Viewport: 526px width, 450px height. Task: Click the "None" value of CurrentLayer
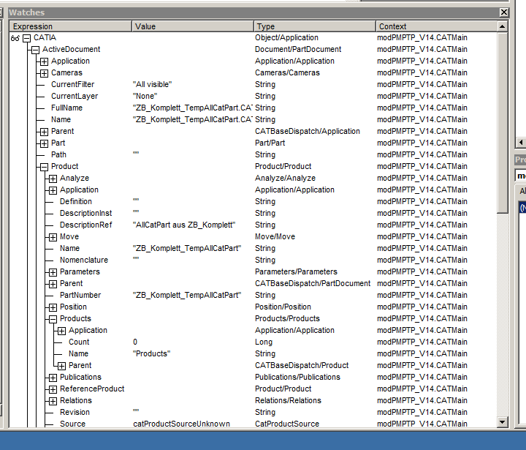[145, 96]
